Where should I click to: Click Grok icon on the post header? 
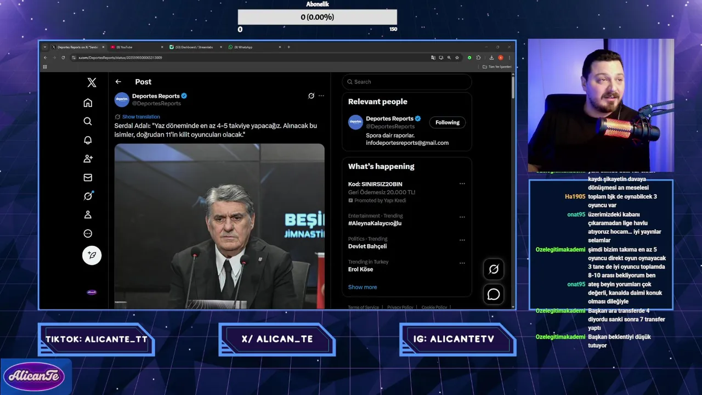[311, 95]
